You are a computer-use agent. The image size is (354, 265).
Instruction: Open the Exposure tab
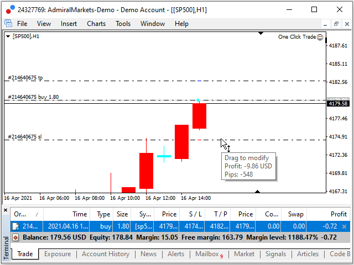pos(57,254)
